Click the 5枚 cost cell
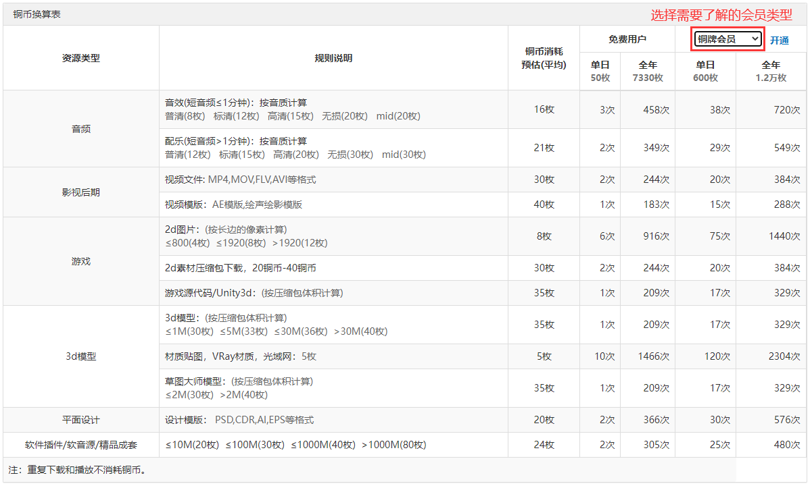 tap(544, 356)
